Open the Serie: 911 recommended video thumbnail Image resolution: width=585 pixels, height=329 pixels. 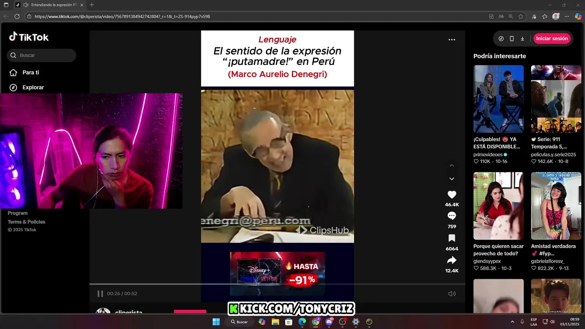tap(556, 99)
